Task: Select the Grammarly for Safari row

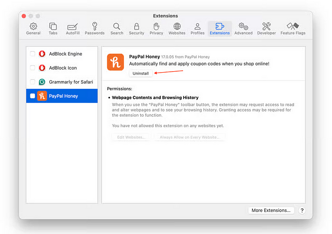Action: click(62, 82)
